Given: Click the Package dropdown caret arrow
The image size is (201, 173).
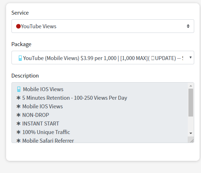Looking at the screenshot, I should click(191, 58).
